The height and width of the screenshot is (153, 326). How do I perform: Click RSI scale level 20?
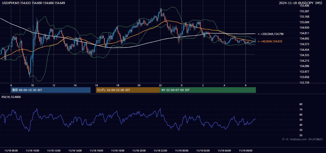(x=301, y=135)
